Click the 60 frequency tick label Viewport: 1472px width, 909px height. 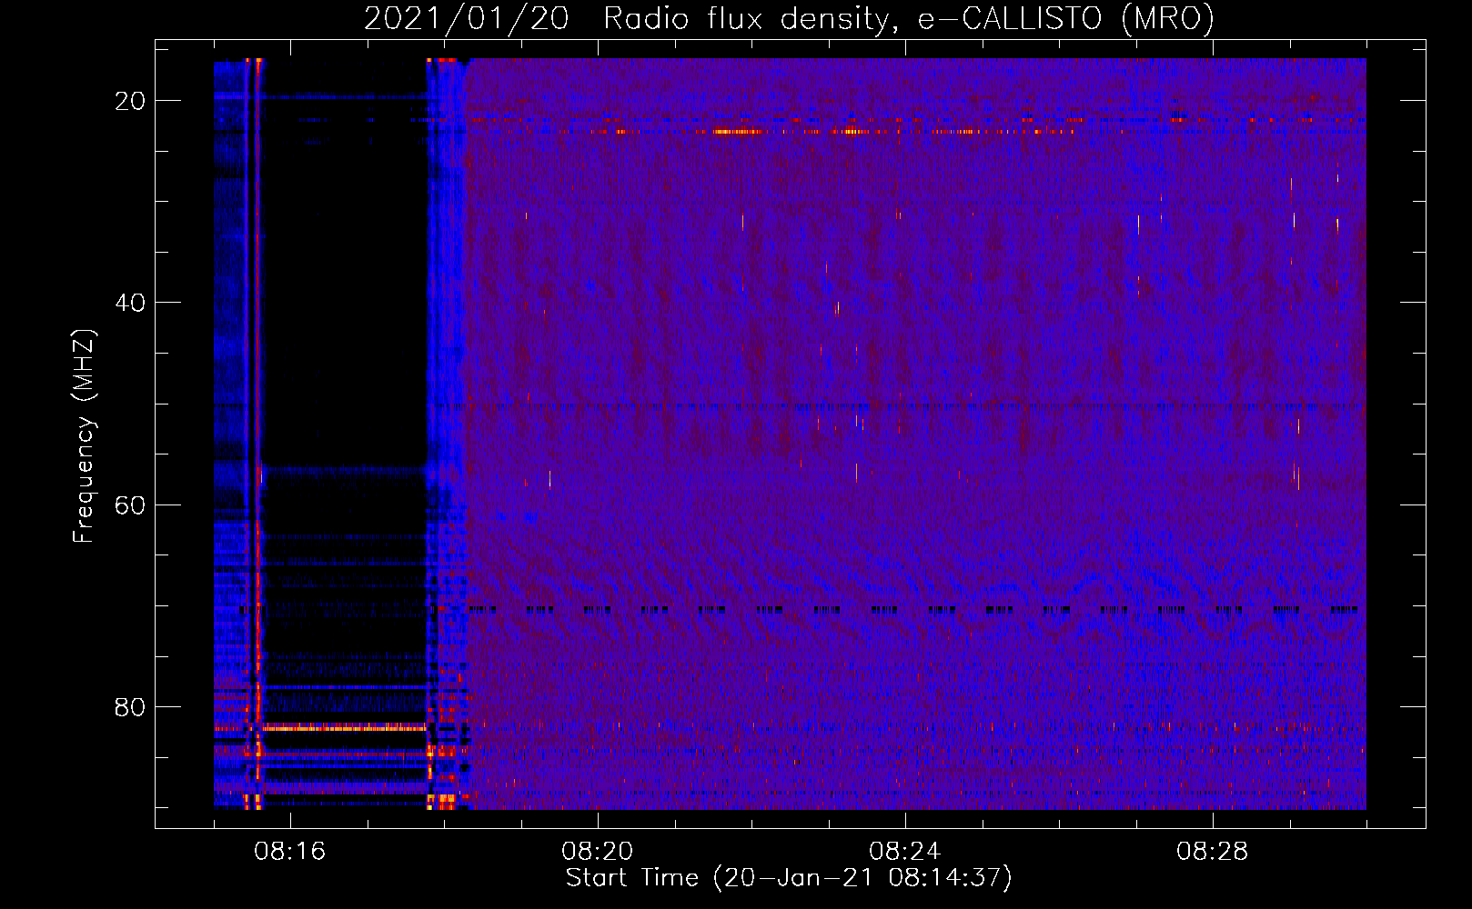click(130, 504)
